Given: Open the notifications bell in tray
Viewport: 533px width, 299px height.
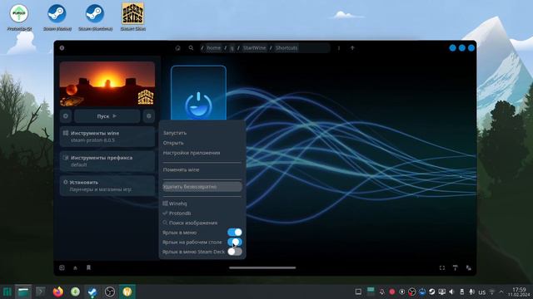Looking at the screenshot, I should pos(382,292).
